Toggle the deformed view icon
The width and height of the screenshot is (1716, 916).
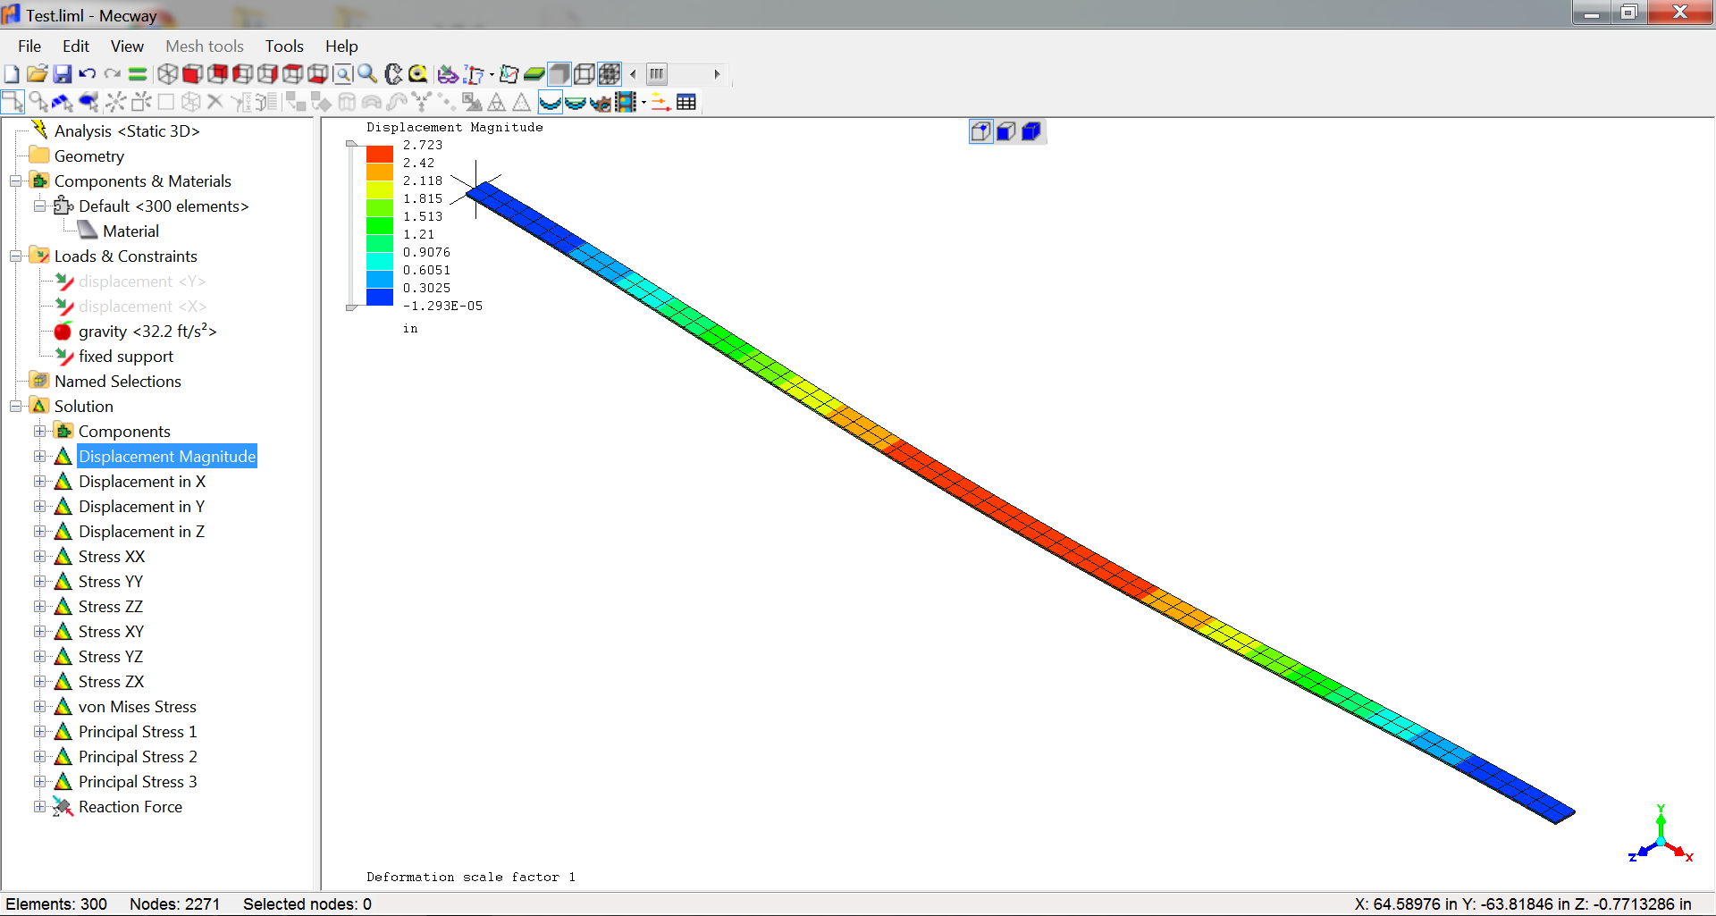pyautogui.click(x=551, y=102)
